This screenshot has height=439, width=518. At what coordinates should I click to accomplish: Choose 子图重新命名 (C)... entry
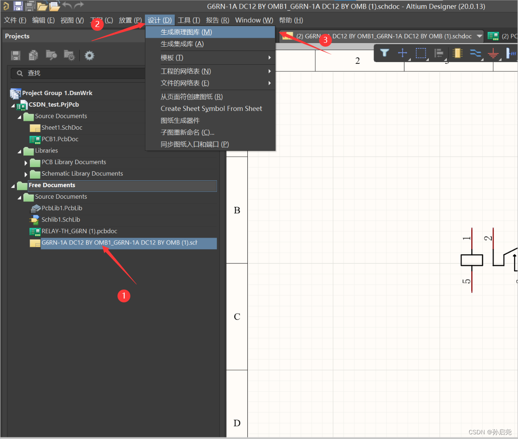(x=210, y=132)
